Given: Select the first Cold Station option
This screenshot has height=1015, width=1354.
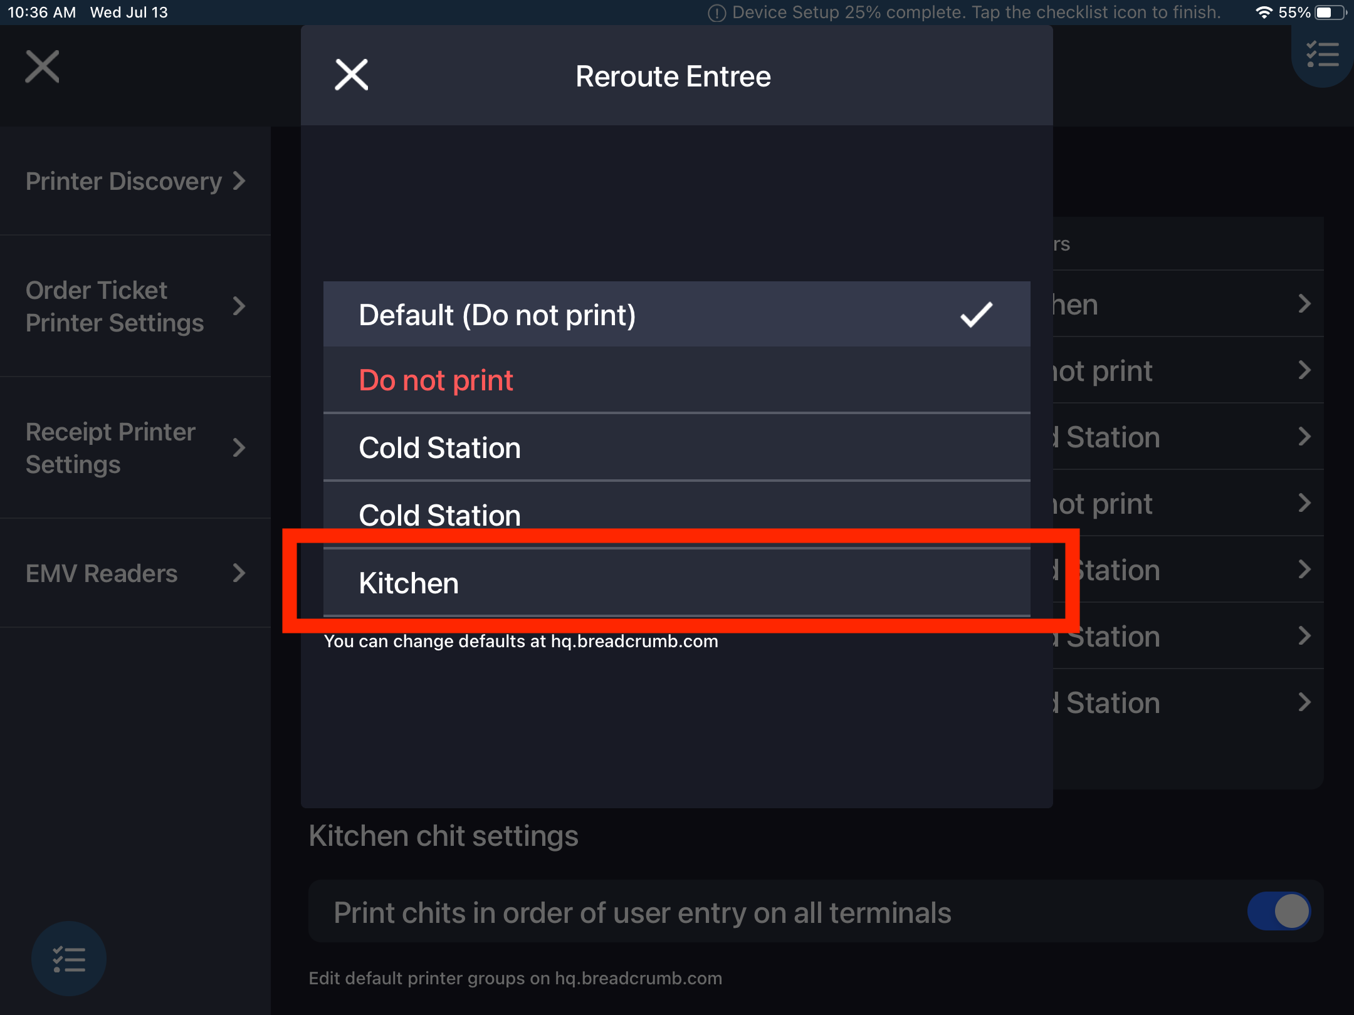Looking at the screenshot, I should coord(439,447).
